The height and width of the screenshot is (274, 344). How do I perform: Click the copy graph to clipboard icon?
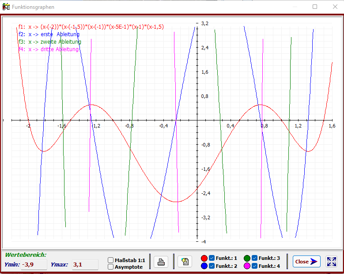[x=185, y=262]
